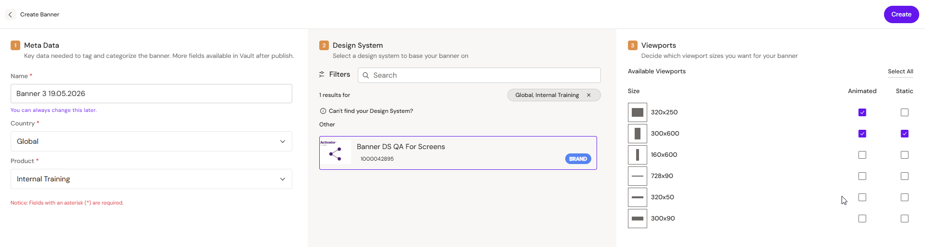Click the magnifier icon in the search box
Screen dimensions: 925x247
point(366,75)
